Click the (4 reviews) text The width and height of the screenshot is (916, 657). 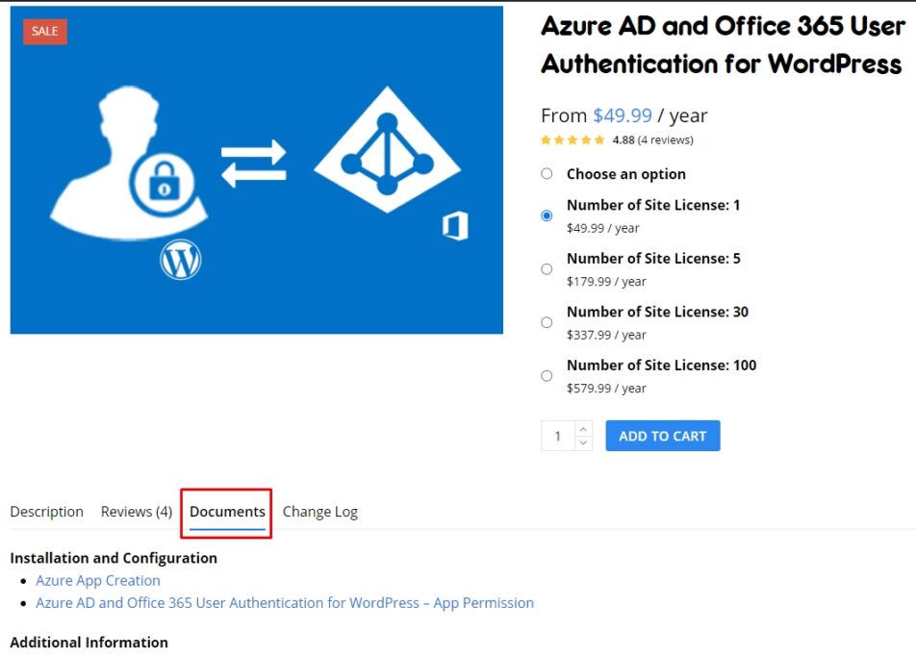pyautogui.click(x=666, y=140)
